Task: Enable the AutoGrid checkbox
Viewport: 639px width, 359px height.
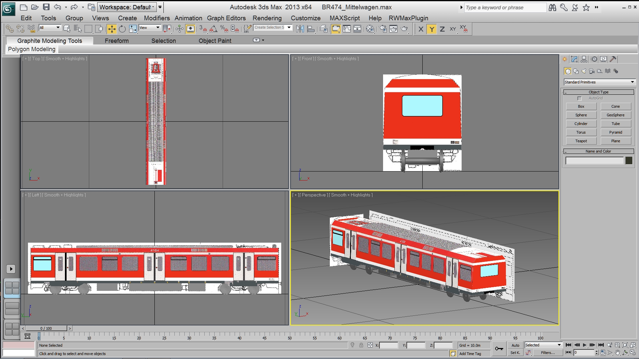Action: pos(579,98)
